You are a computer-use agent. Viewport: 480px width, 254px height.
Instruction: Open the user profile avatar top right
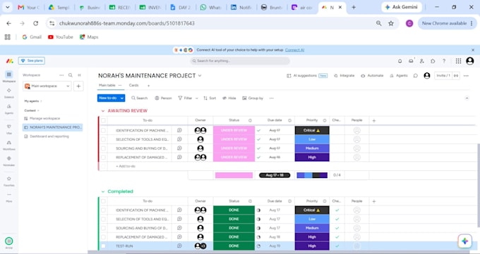(470, 61)
